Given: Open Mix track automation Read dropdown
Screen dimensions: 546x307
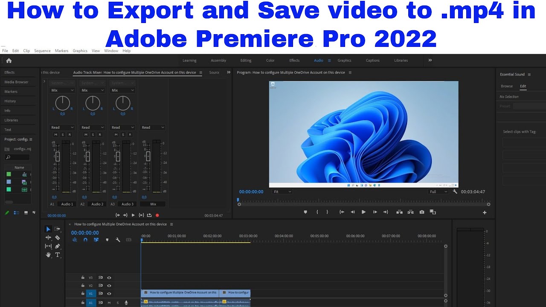Looking at the screenshot, I should 153,127.
